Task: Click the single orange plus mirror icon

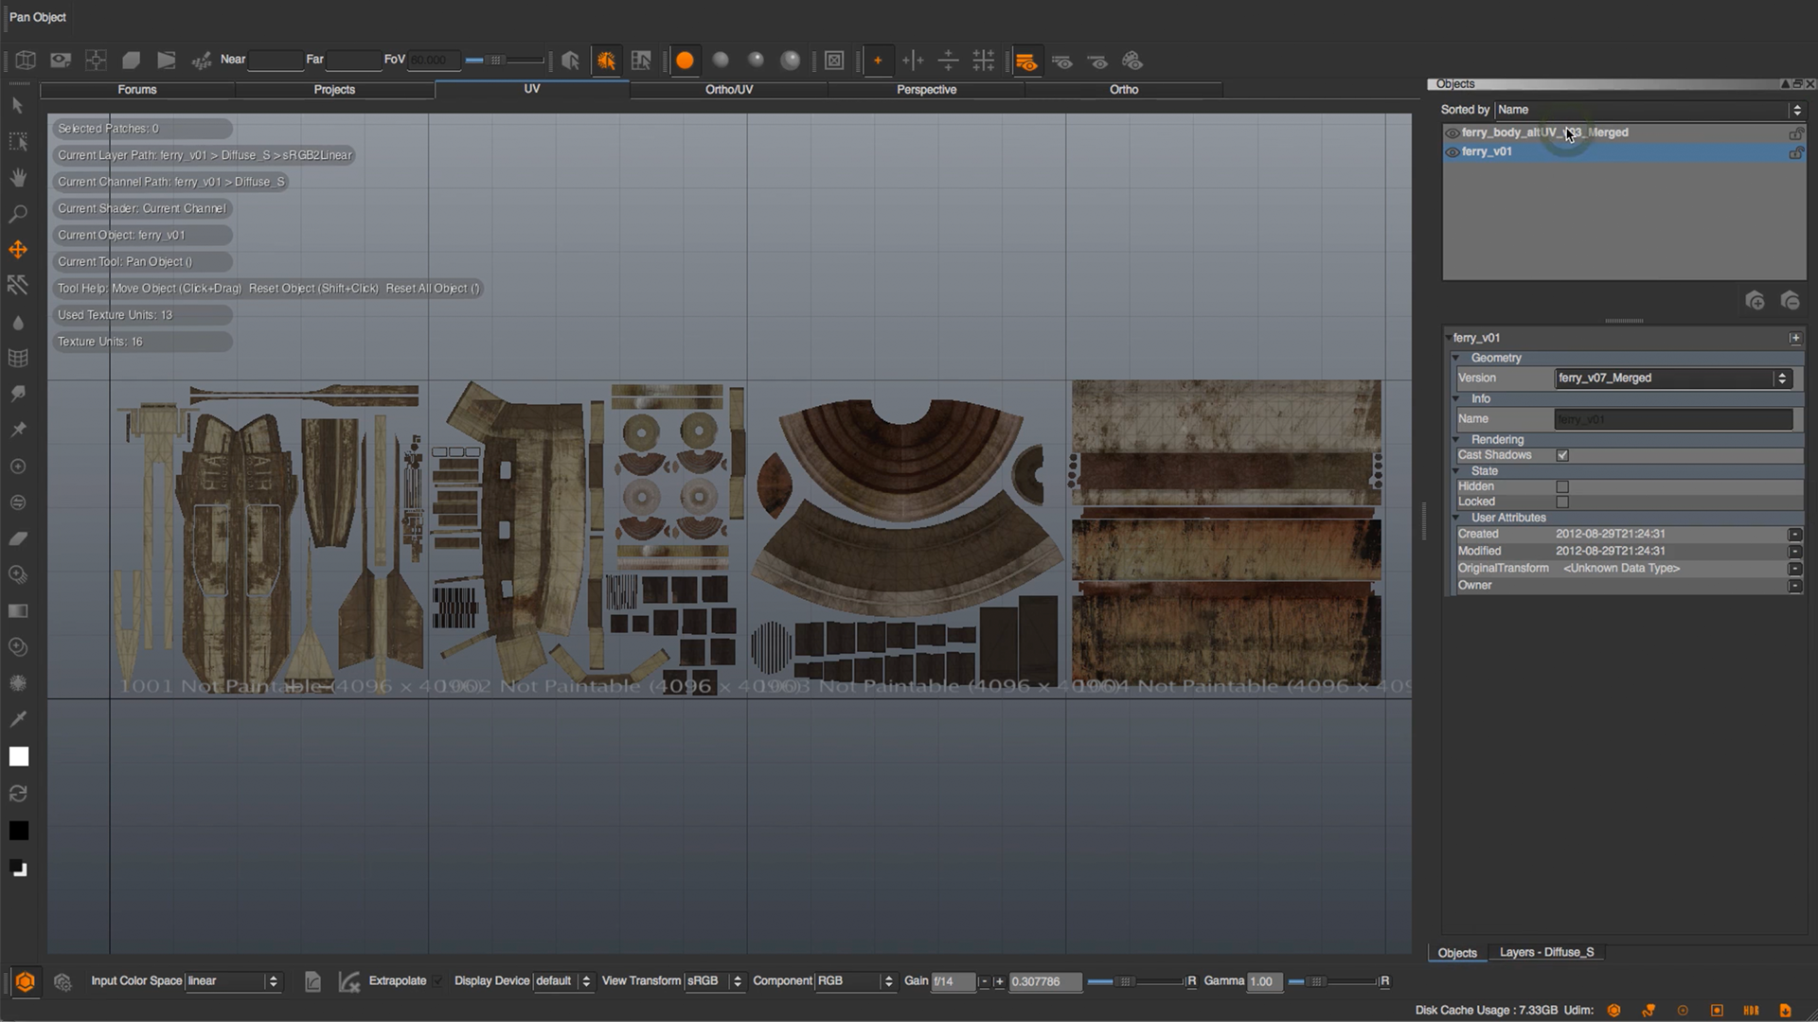Action: coord(878,61)
